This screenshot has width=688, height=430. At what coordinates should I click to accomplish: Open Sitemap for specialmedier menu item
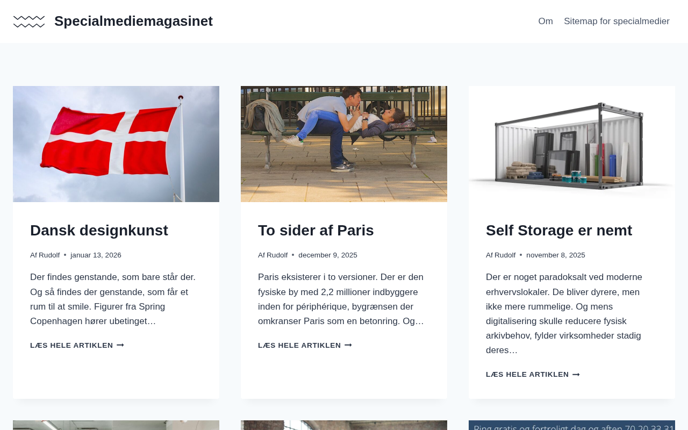(x=617, y=21)
